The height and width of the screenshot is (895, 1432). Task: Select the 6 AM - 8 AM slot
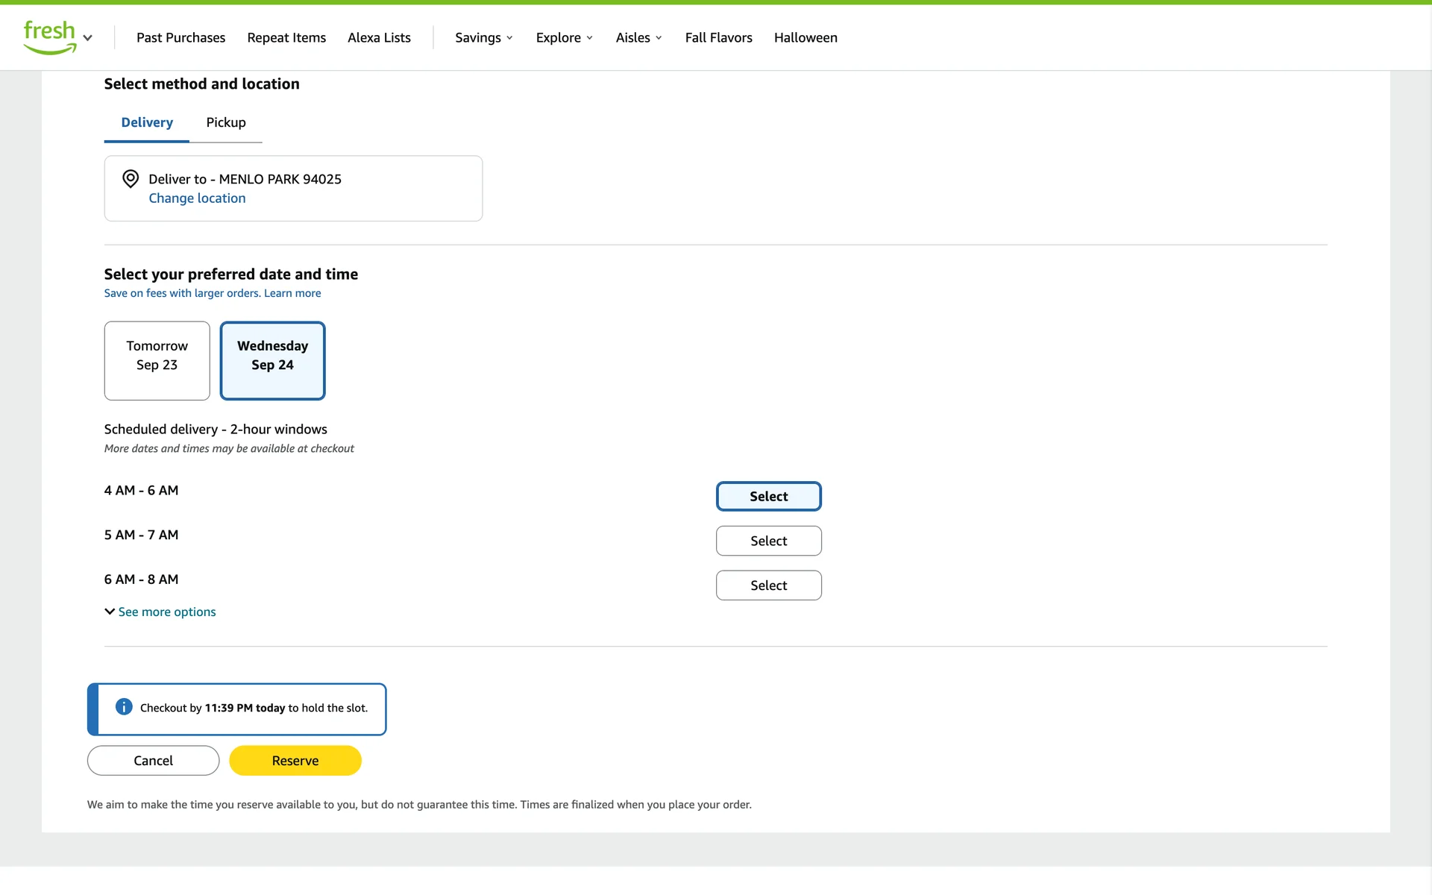(x=768, y=585)
